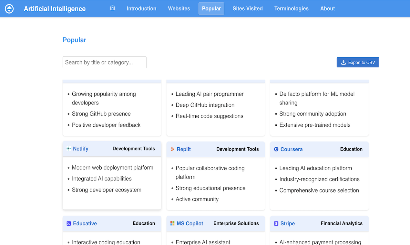Visit the MS Copilot link
Image resolution: width=410 pixels, height=245 pixels.
pyautogui.click(x=190, y=223)
